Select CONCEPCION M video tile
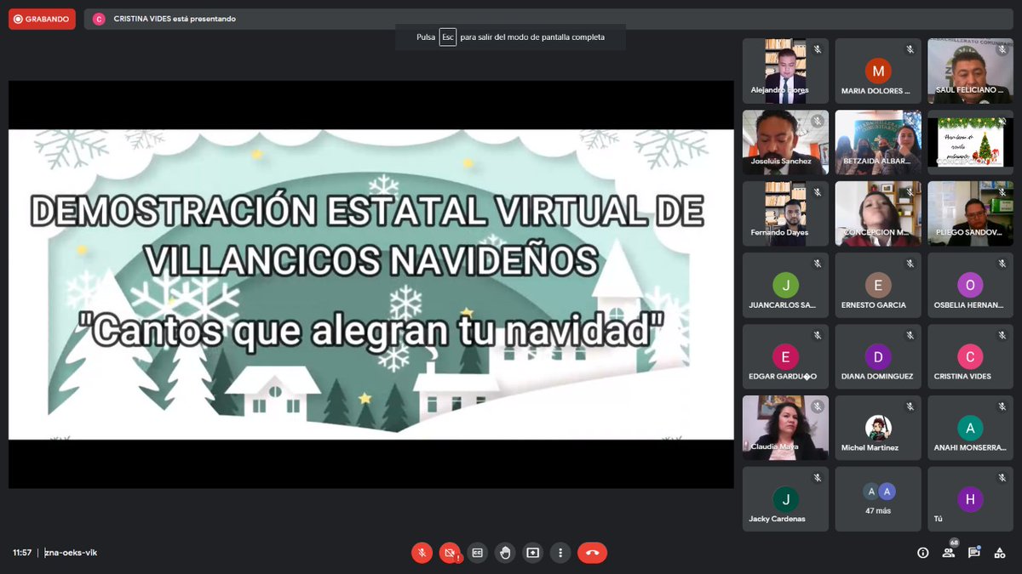The image size is (1022, 574). point(877,213)
